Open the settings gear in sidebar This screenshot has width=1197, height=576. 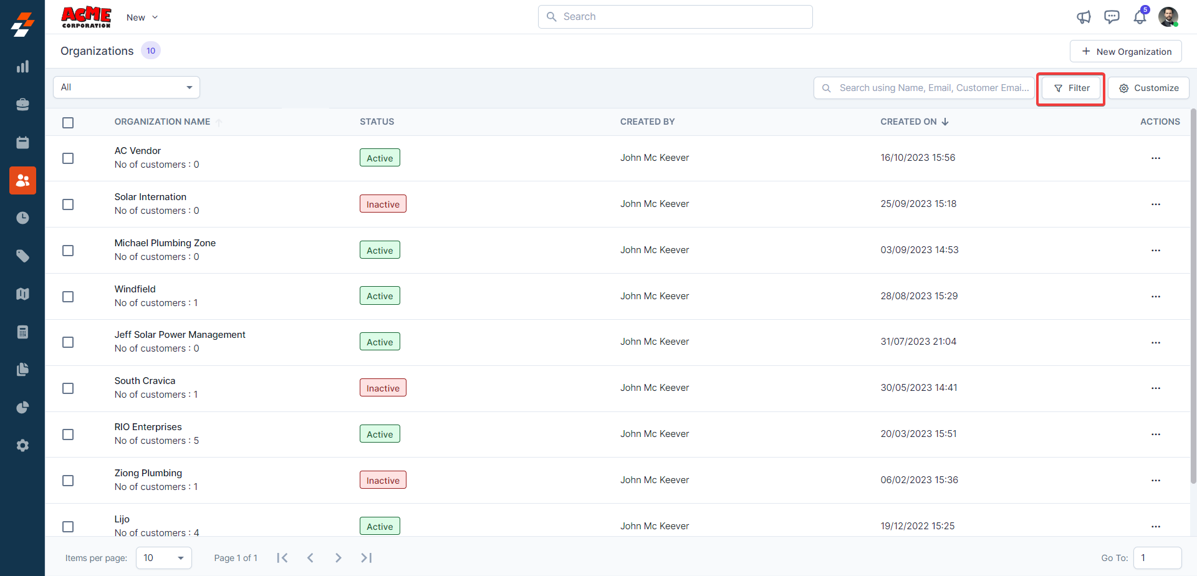[x=22, y=446]
